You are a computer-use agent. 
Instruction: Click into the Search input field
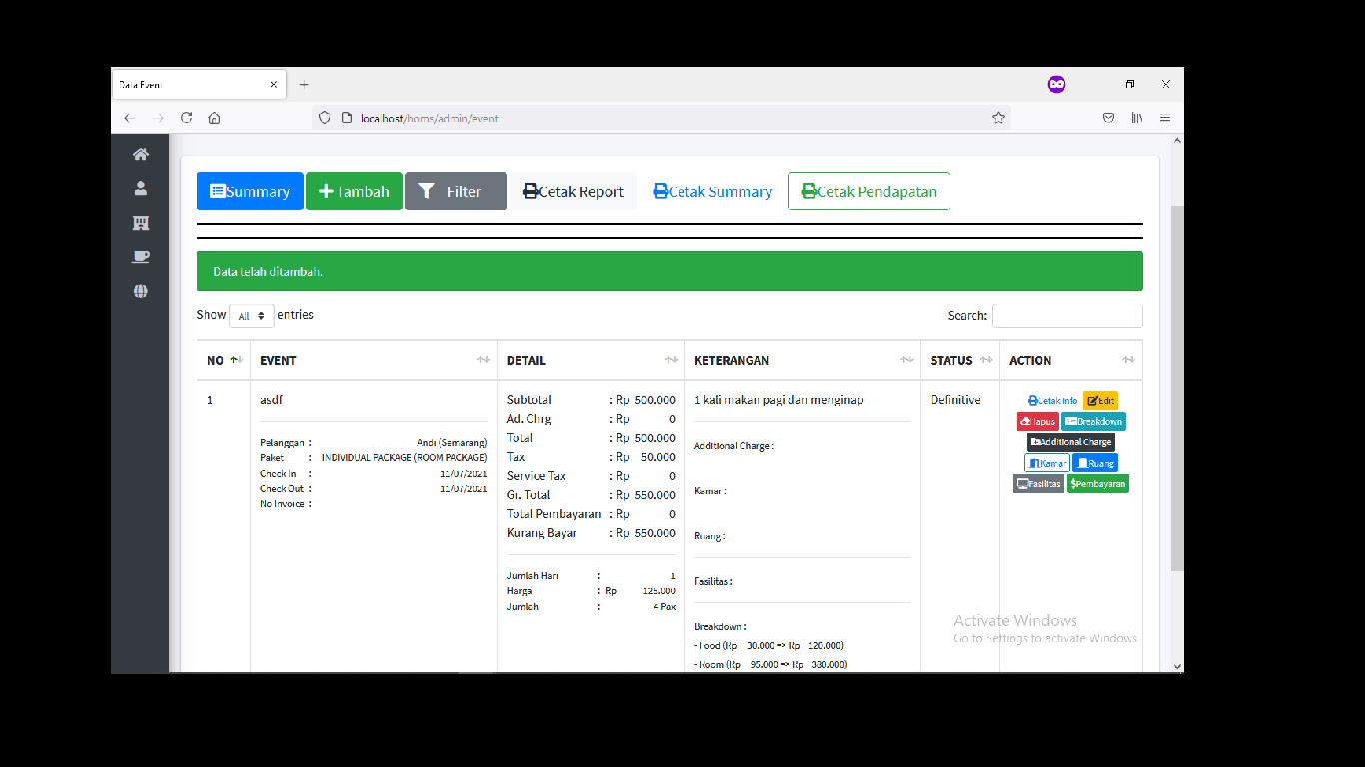point(1066,316)
